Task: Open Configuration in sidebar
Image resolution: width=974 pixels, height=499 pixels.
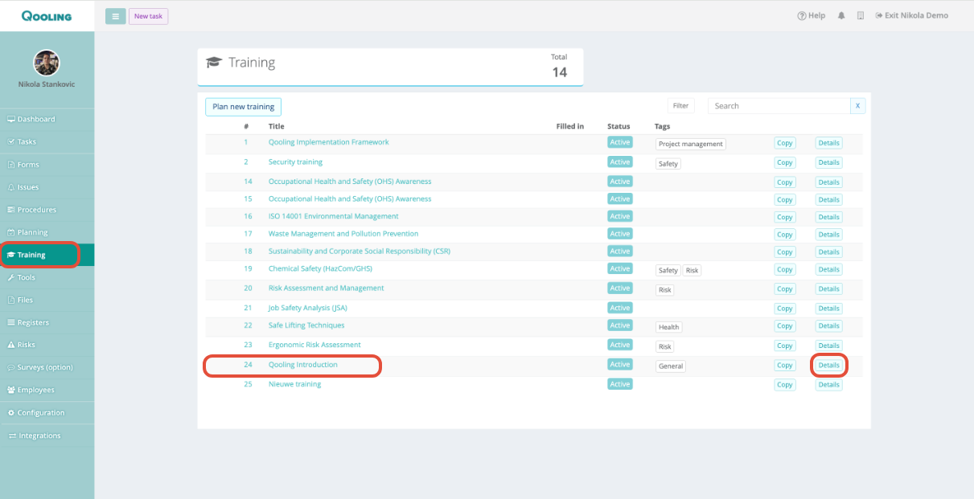Action: [47, 412]
